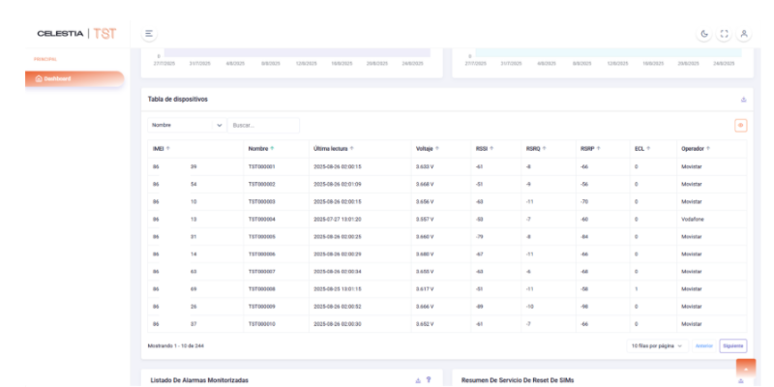Viewport: 774px width, 387px height.
Task: Focus the Buscar search input field
Action: point(263,125)
